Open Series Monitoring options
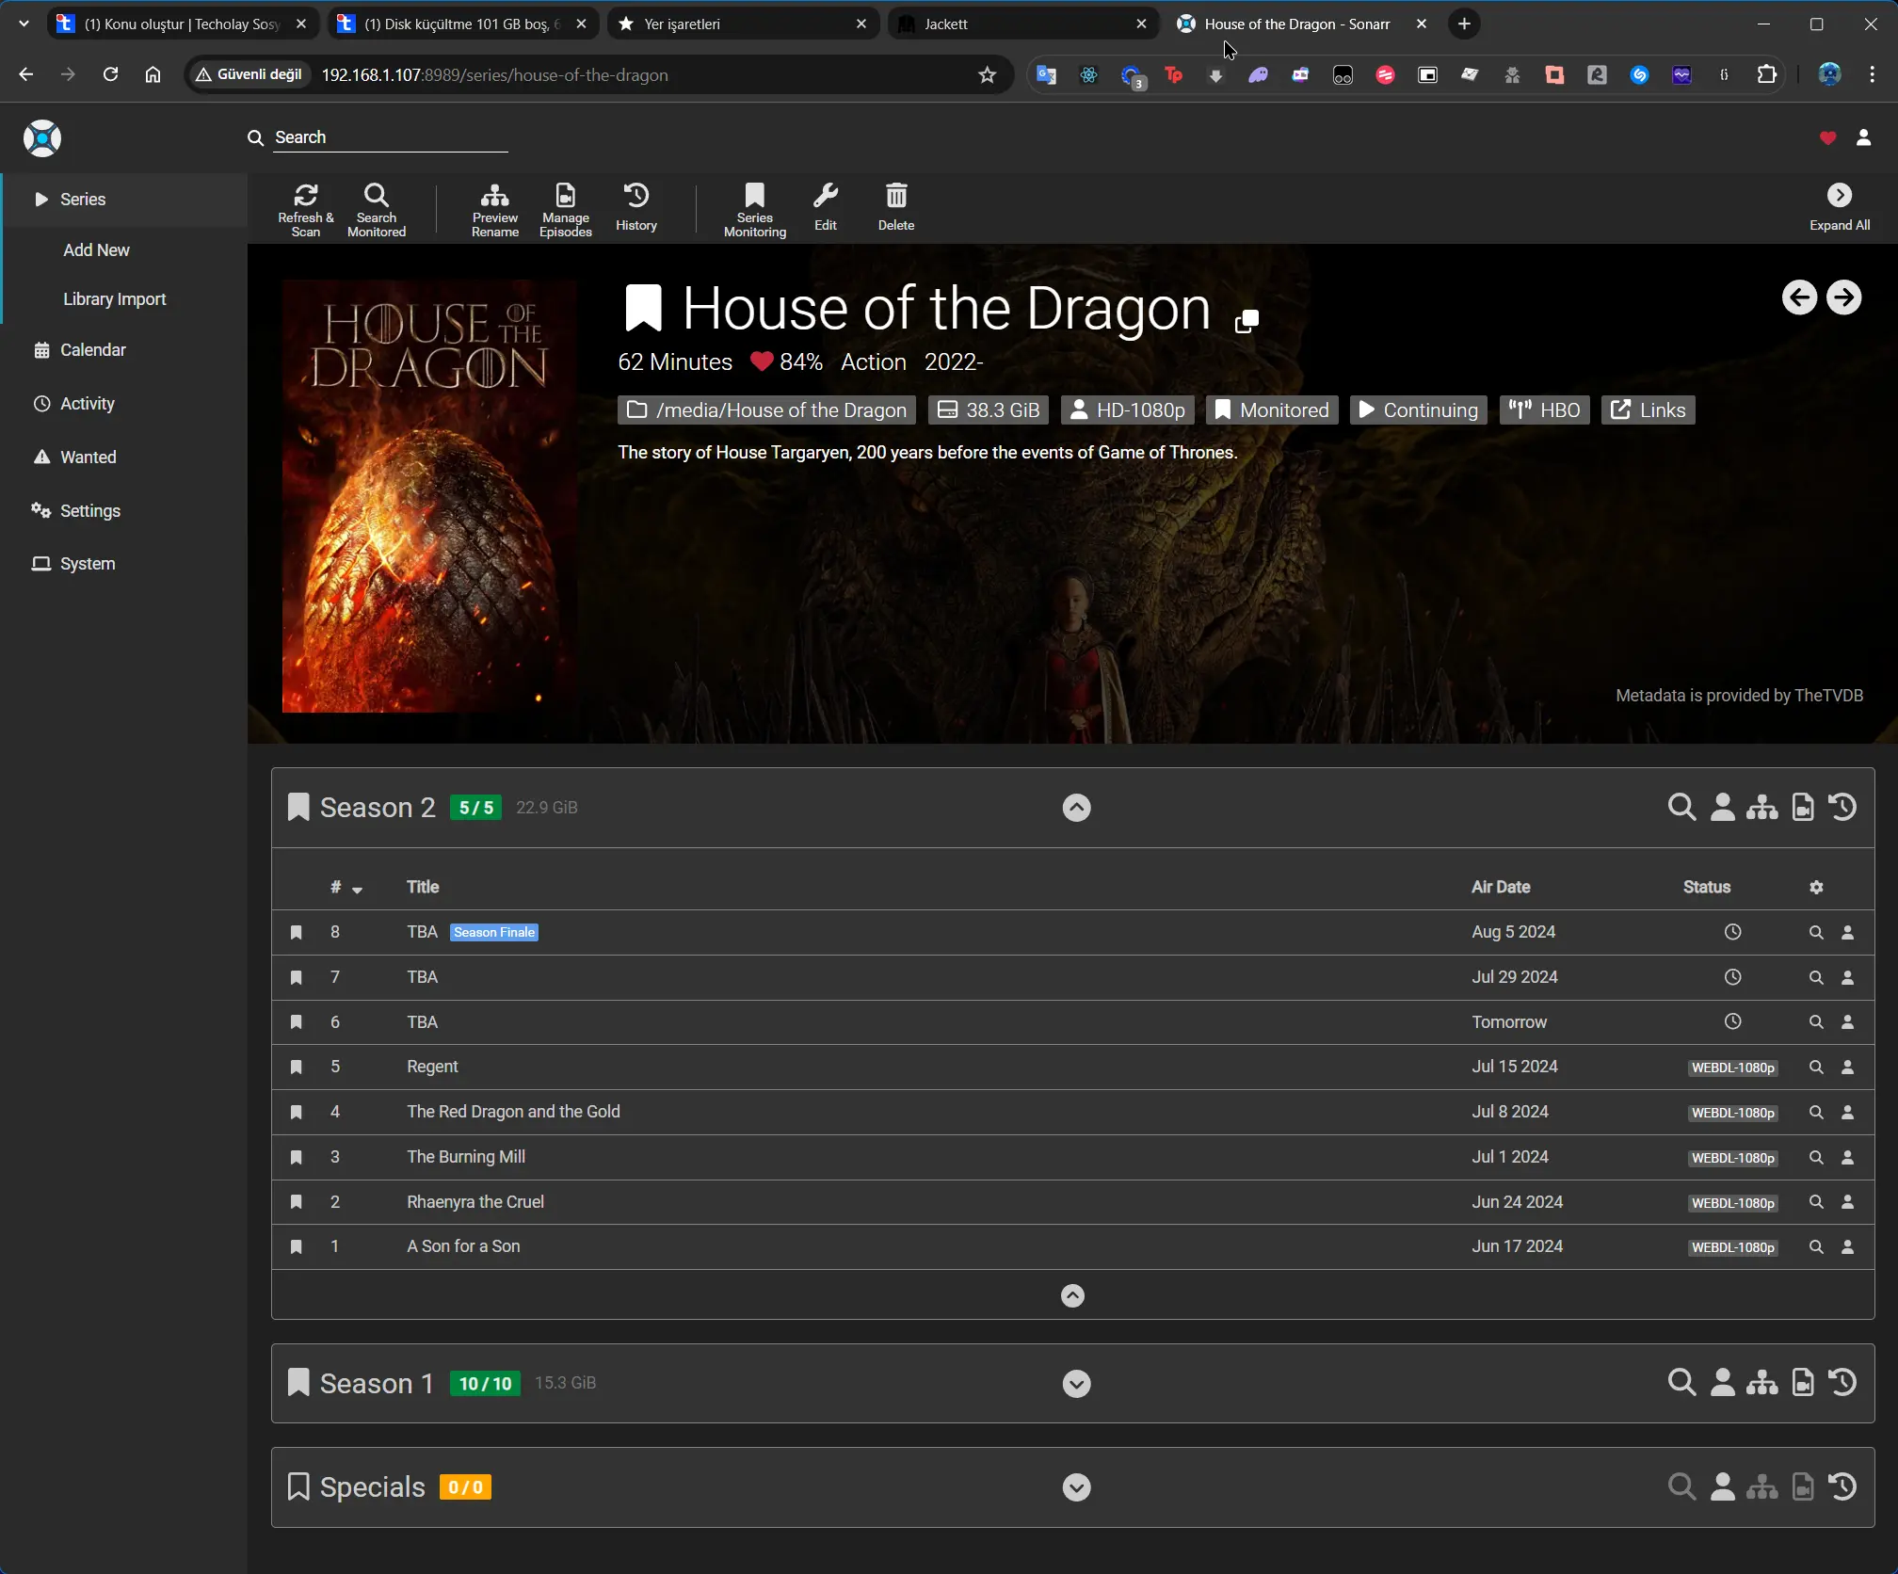The height and width of the screenshot is (1574, 1898). click(755, 209)
